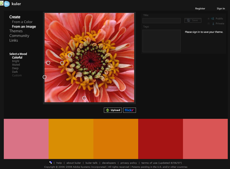This screenshot has height=169, width=230.
Task: Click the green upload arrow icon
Action: [x=107, y=110]
